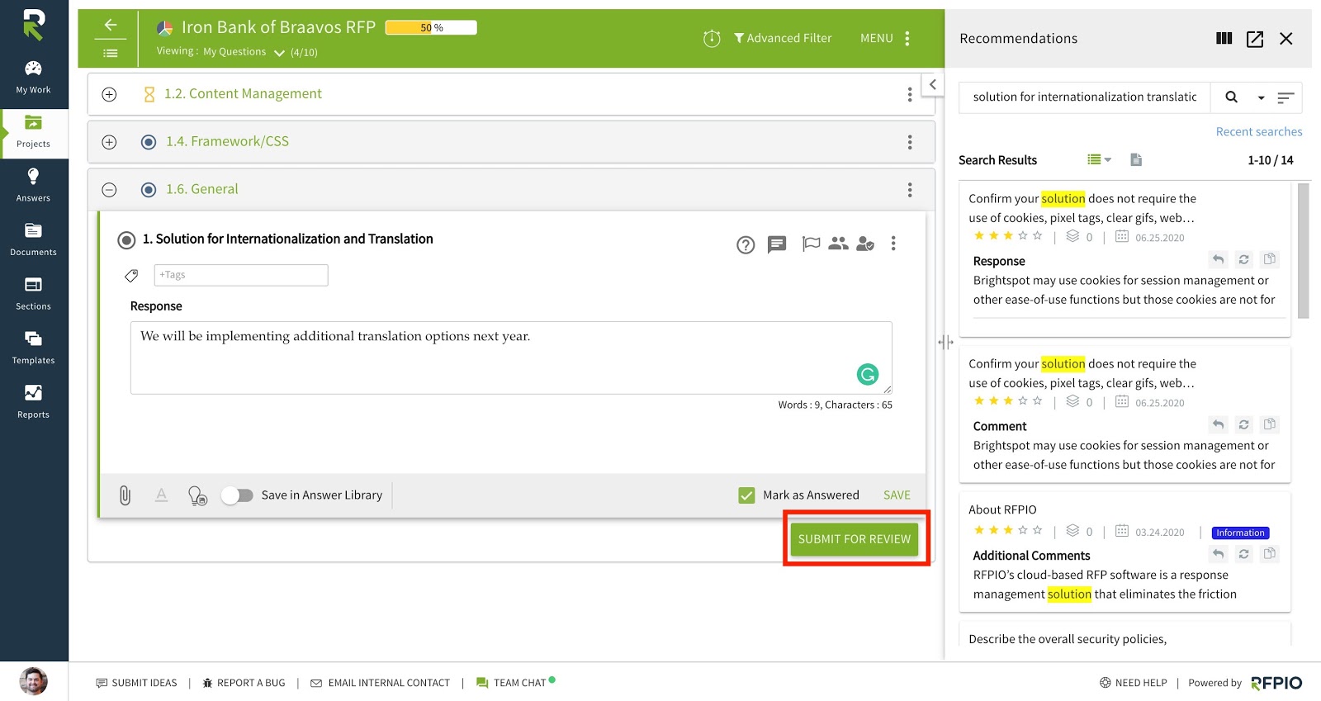Apply the Response answer with reply arrow

1218,259
